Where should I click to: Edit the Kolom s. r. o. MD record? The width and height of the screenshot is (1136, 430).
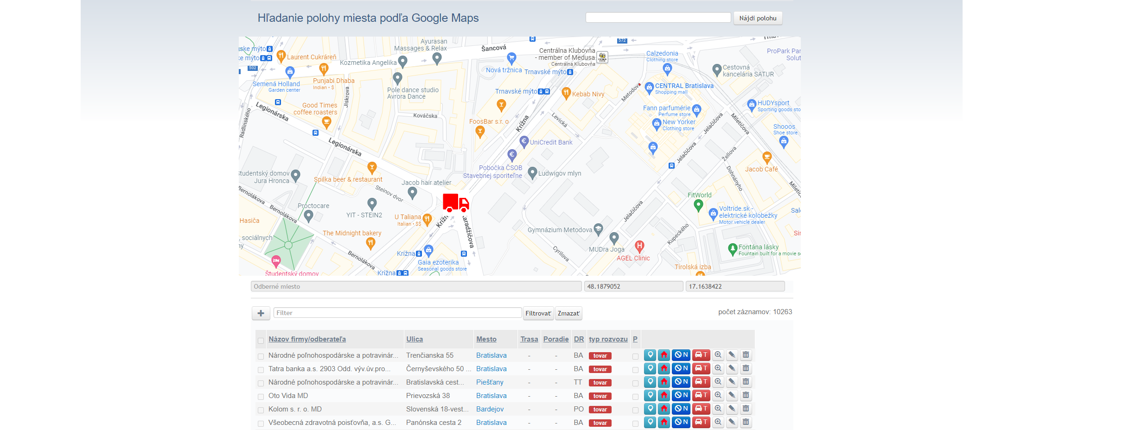point(732,409)
